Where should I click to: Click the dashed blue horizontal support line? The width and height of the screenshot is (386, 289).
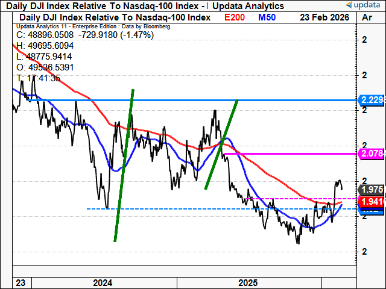[181, 209]
